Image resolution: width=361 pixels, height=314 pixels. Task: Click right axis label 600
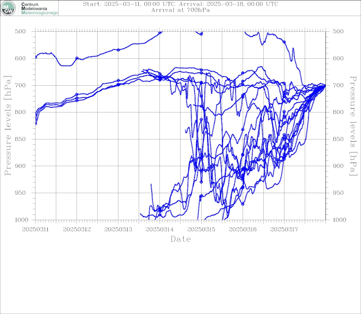[338, 58]
